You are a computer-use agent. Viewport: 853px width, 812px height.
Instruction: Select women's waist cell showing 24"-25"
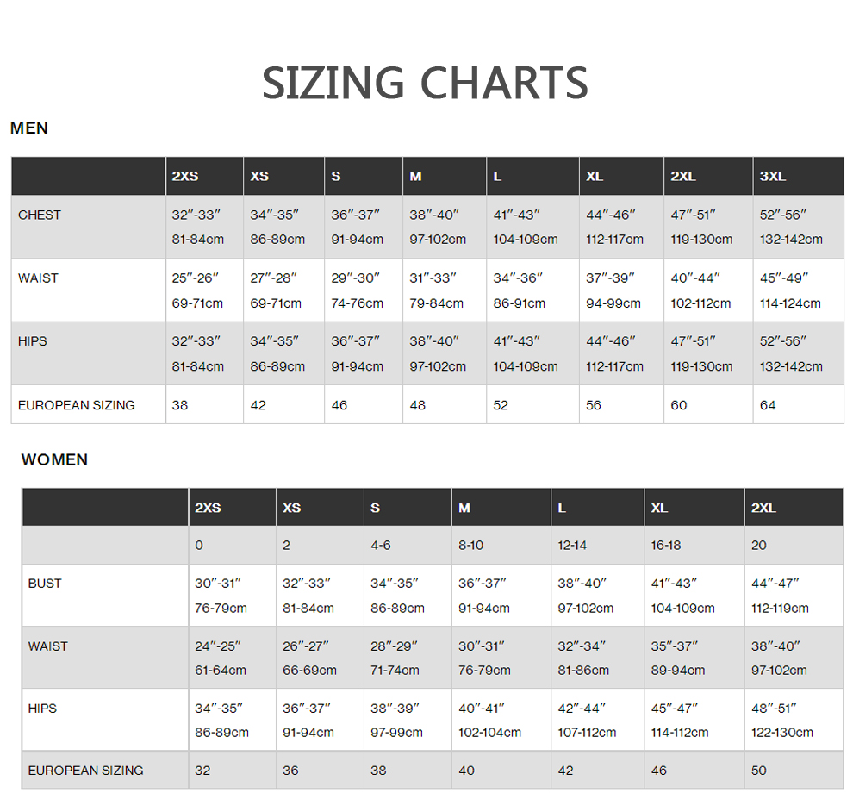pyautogui.click(x=221, y=658)
